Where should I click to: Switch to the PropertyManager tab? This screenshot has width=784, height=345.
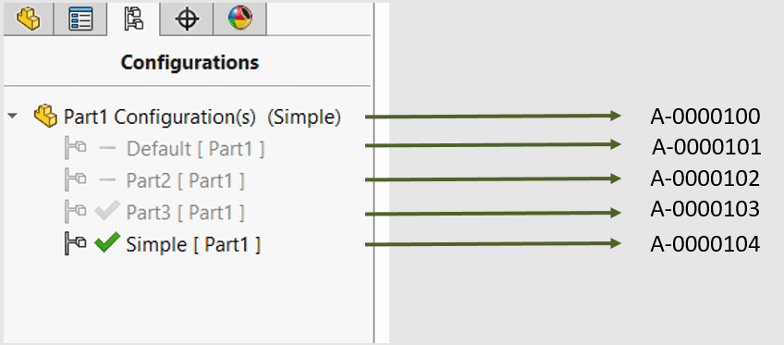coord(80,19)
